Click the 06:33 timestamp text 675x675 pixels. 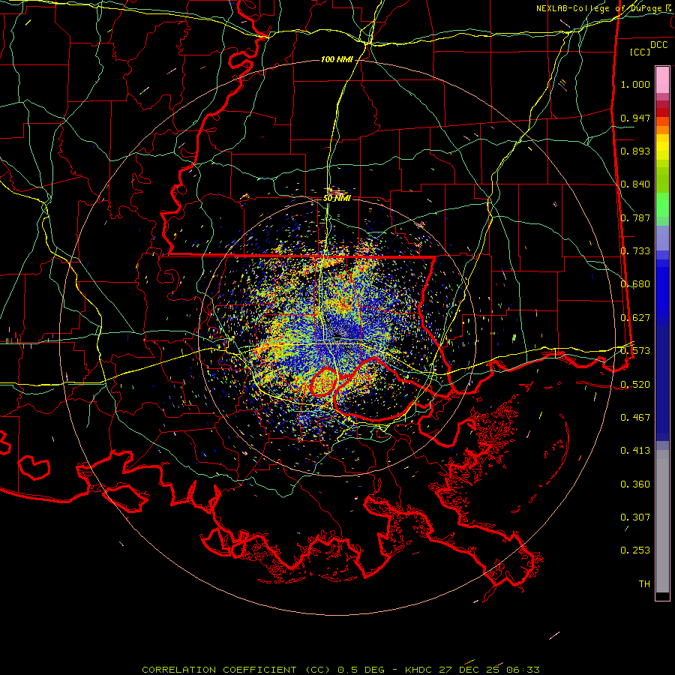pos(522,670)
